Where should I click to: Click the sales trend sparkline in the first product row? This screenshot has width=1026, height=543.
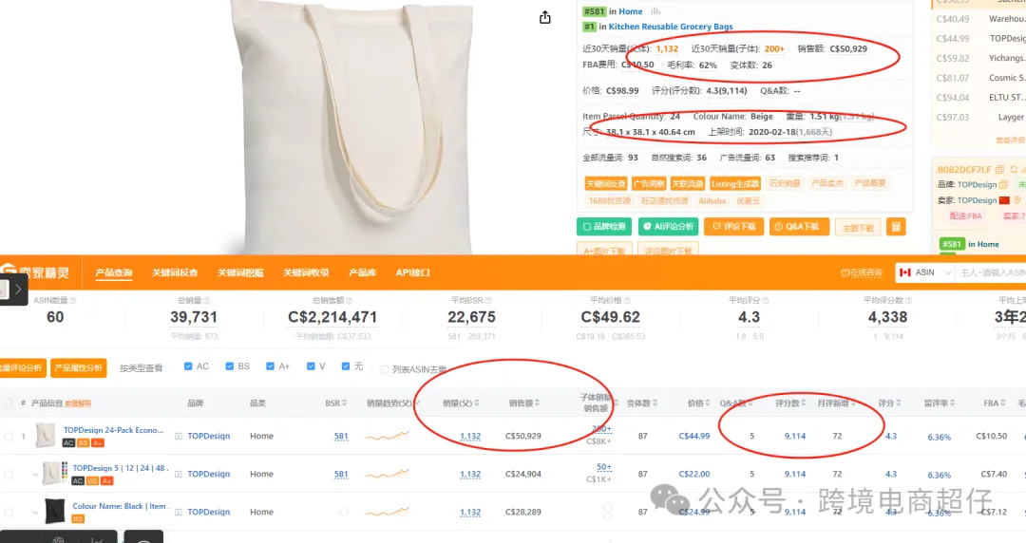coord(388,436)
